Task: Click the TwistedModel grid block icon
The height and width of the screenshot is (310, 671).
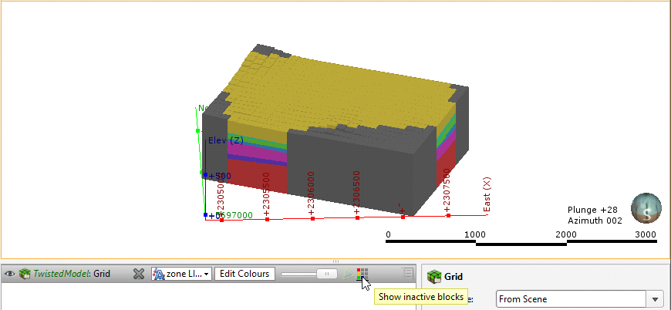Action: pyautogui.click(x=25, y=274)
